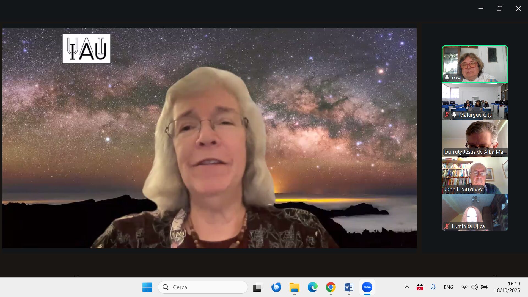The height and width of the screenshot is (297, 528).
Task: Open the Thunderbird icon in taskbar
Action: (276, 287)
